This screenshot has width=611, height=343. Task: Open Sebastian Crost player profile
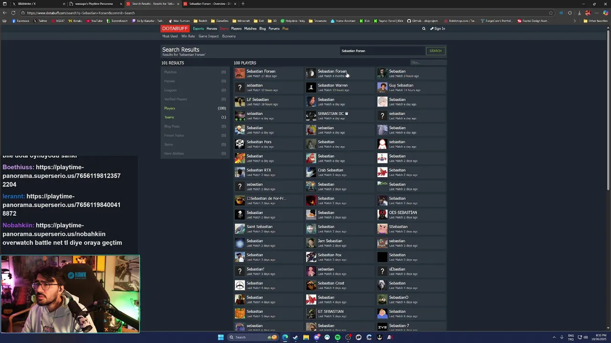331,283
